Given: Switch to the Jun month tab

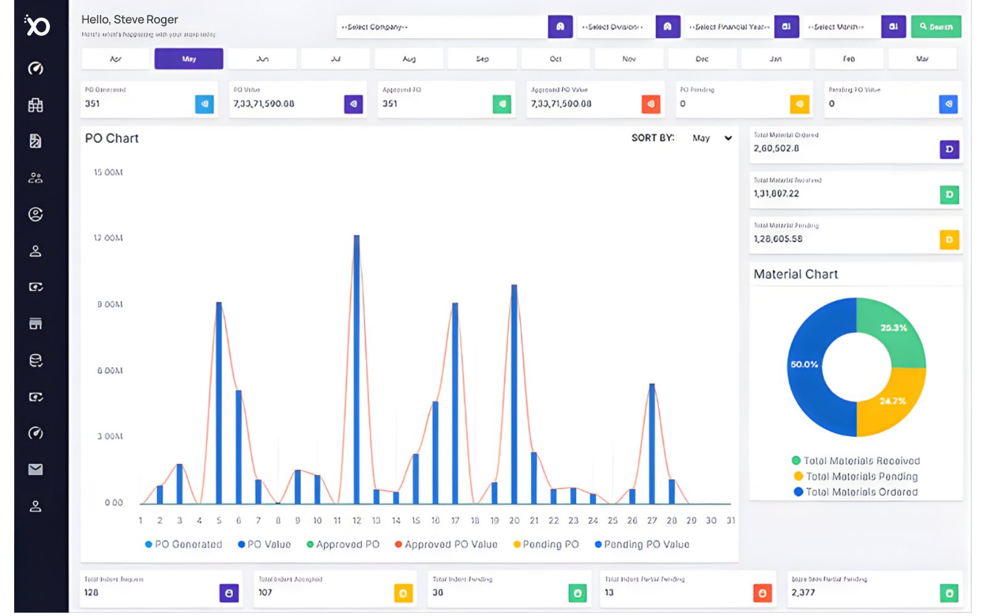Looking at the screenshot, I should point(263,59).
